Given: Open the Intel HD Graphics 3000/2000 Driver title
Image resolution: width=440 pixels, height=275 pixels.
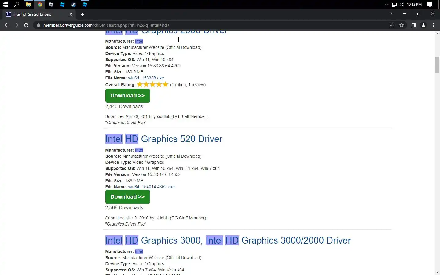Looking at the screenshot, I should [x=228, y=240].
